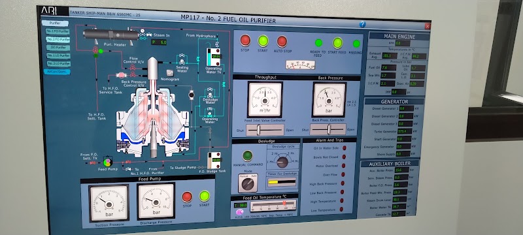Switch to No.2 FO Purifier page
This screenshot has height=235, width=523.
tap(58, 40)
